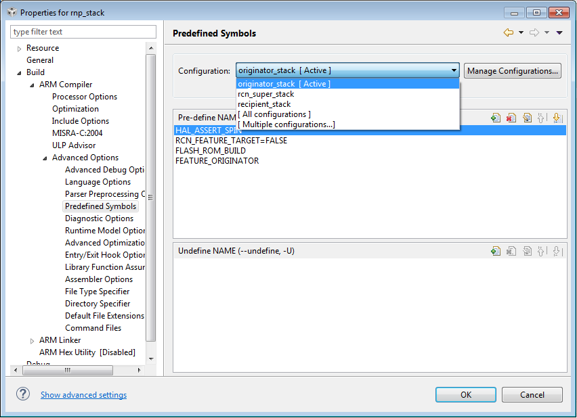Collapse the Build tree node
The width and height of the screenshot is (577, 418).
point(19,72)
